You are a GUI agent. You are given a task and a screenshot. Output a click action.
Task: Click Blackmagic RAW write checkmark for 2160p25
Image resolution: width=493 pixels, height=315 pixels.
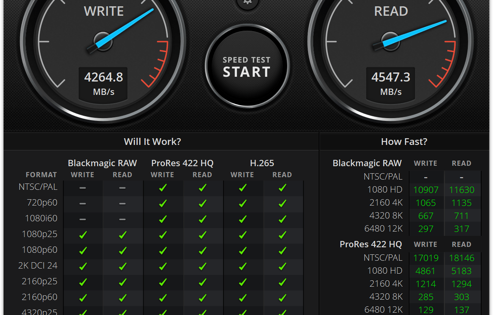coord(83,282)
